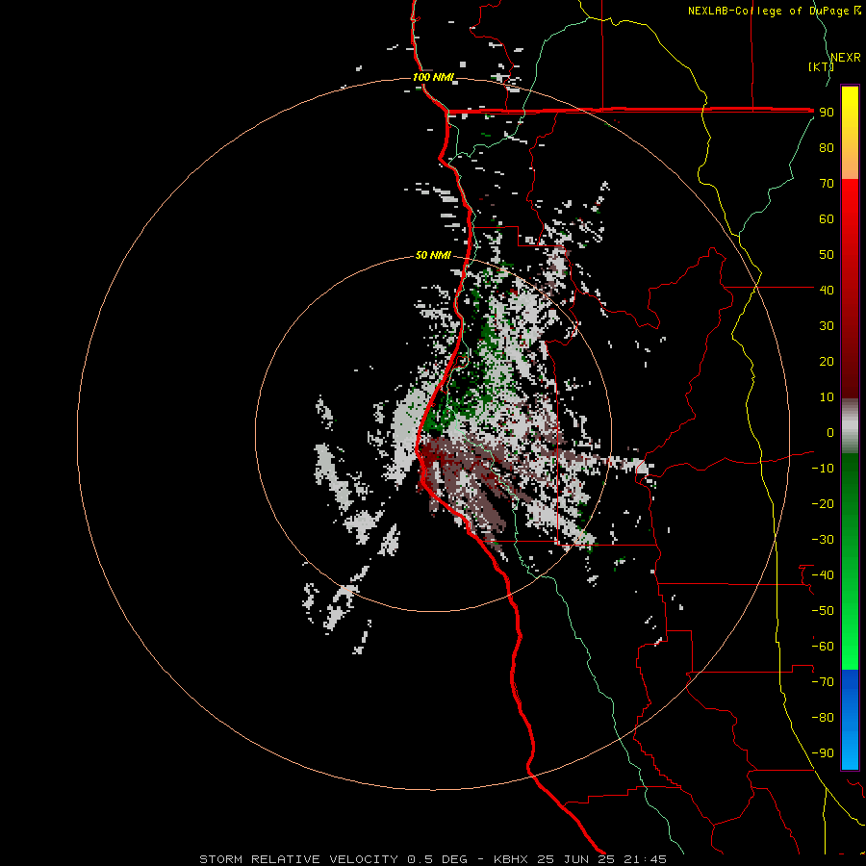Image resolution: width=866 pixels, height=866 pixels.
Task: Click the "NEXLAB-College of DuPage" header text
Action: pyautogui.click(x=769, y=11)
